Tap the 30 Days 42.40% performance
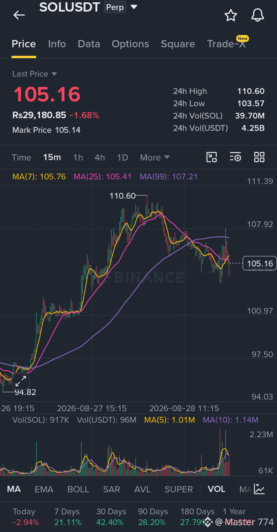277x532 pixels. coord(111,517)
